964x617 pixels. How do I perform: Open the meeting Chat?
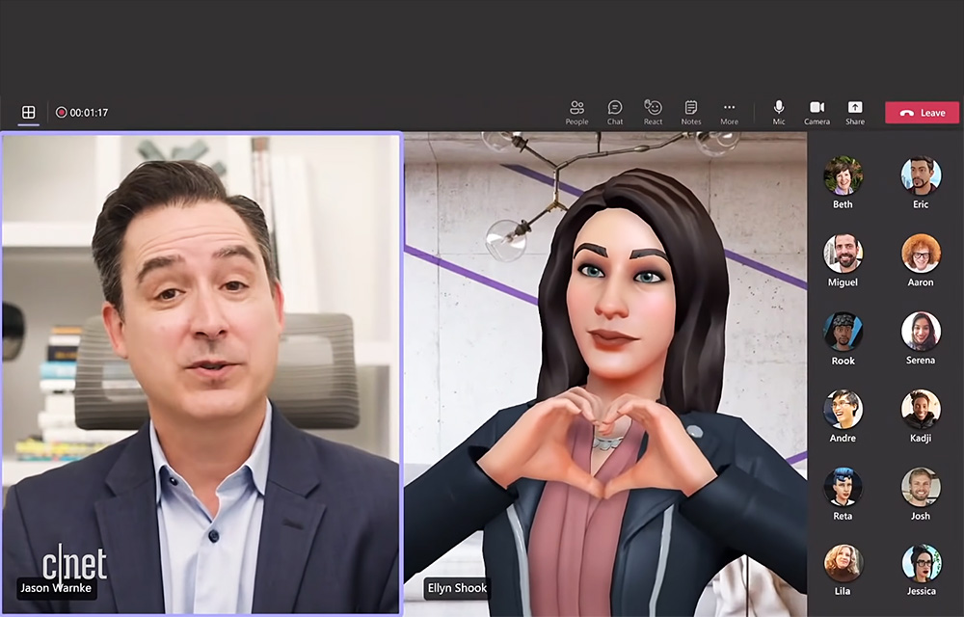(615, 113)
